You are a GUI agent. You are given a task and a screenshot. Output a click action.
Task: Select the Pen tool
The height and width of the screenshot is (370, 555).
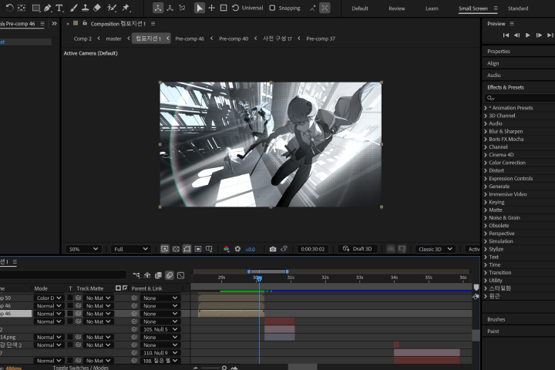tap(48, 8)
